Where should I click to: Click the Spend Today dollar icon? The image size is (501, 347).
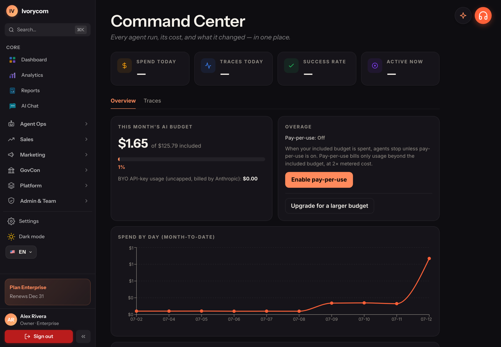124,66
